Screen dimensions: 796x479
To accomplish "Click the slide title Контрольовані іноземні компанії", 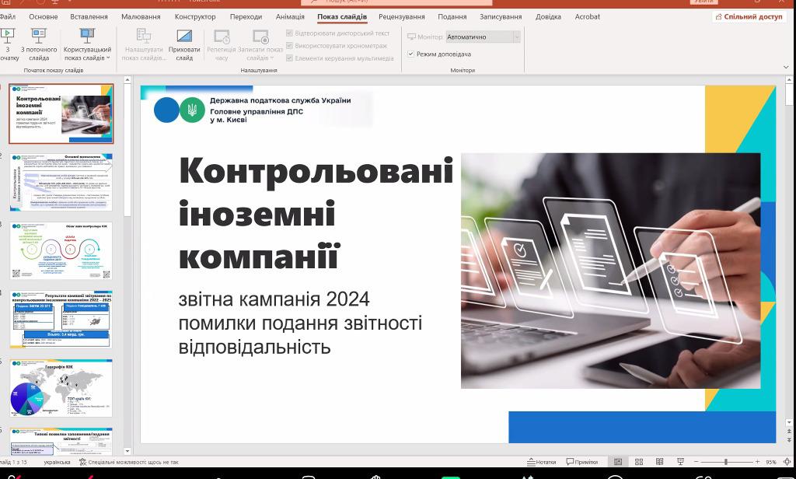I will pyautogui.click(x=316, y=213).
